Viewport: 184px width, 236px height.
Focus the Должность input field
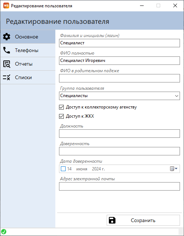(119, 133)
